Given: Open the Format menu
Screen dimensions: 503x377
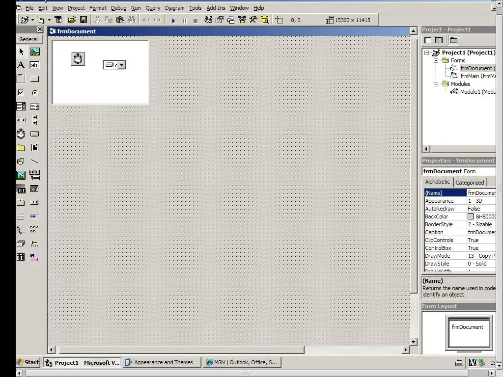Looking at the screenshot, I should pyautogui.click(x=98, y=8).
